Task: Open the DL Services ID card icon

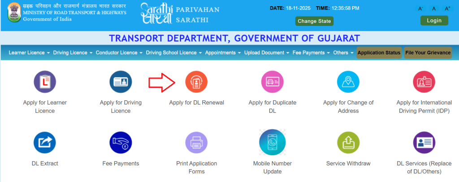Action: (424, 143)
